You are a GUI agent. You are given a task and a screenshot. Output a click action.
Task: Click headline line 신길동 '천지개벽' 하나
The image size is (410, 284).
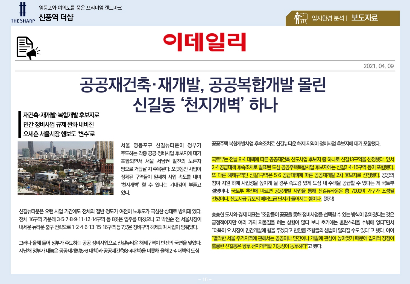click(x=205, y=105)
